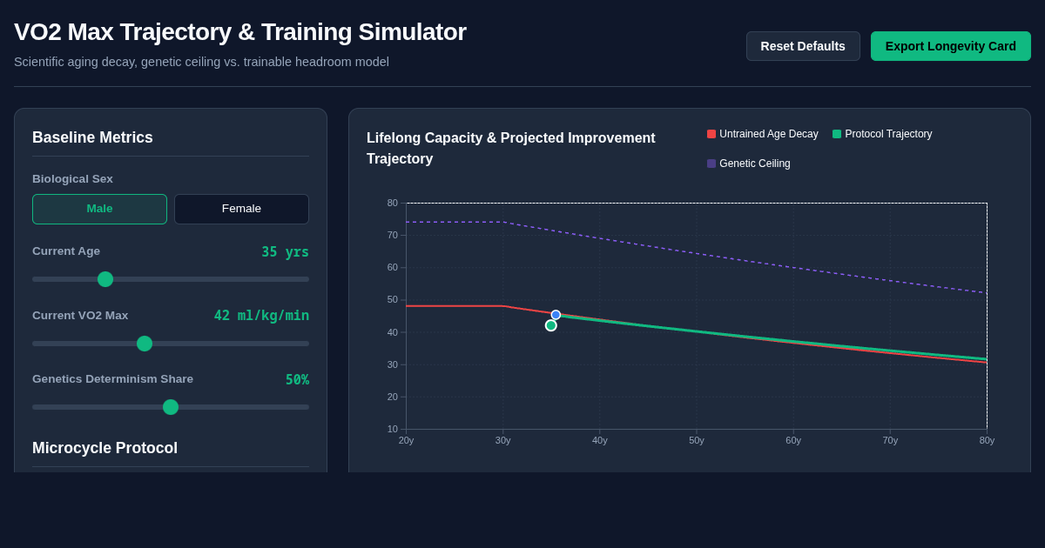Select Female biological sex
1045x548 pixels.
pos(241,209)
